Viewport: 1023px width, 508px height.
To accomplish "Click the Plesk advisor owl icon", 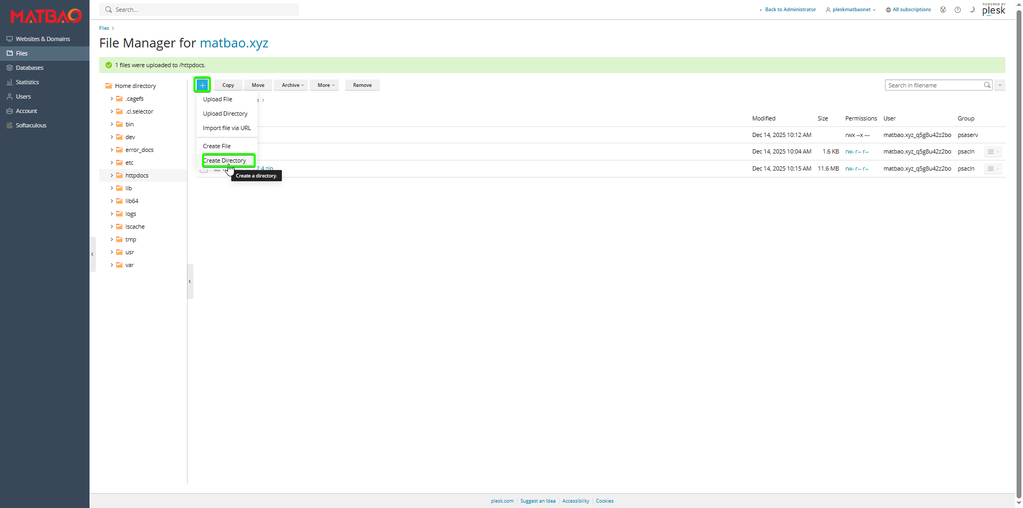I will [x=943, y=10].
